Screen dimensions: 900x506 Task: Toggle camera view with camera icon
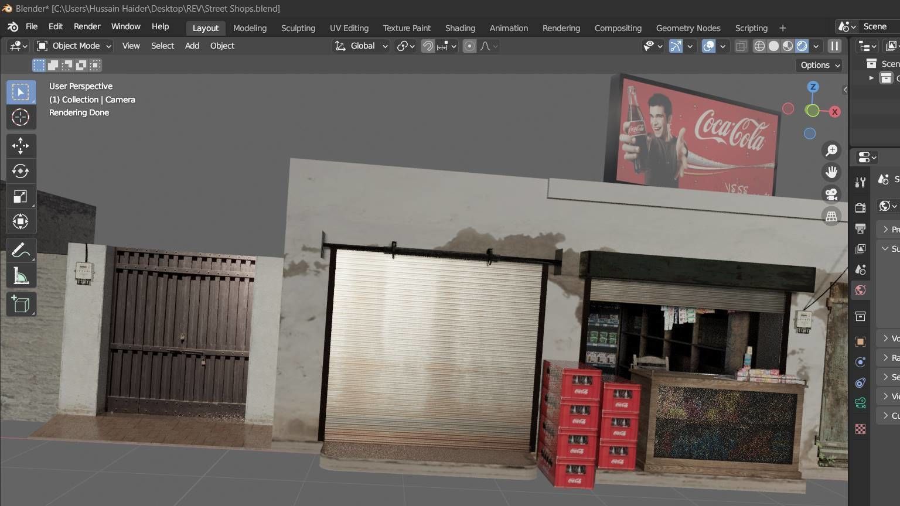tap(831, 194)
